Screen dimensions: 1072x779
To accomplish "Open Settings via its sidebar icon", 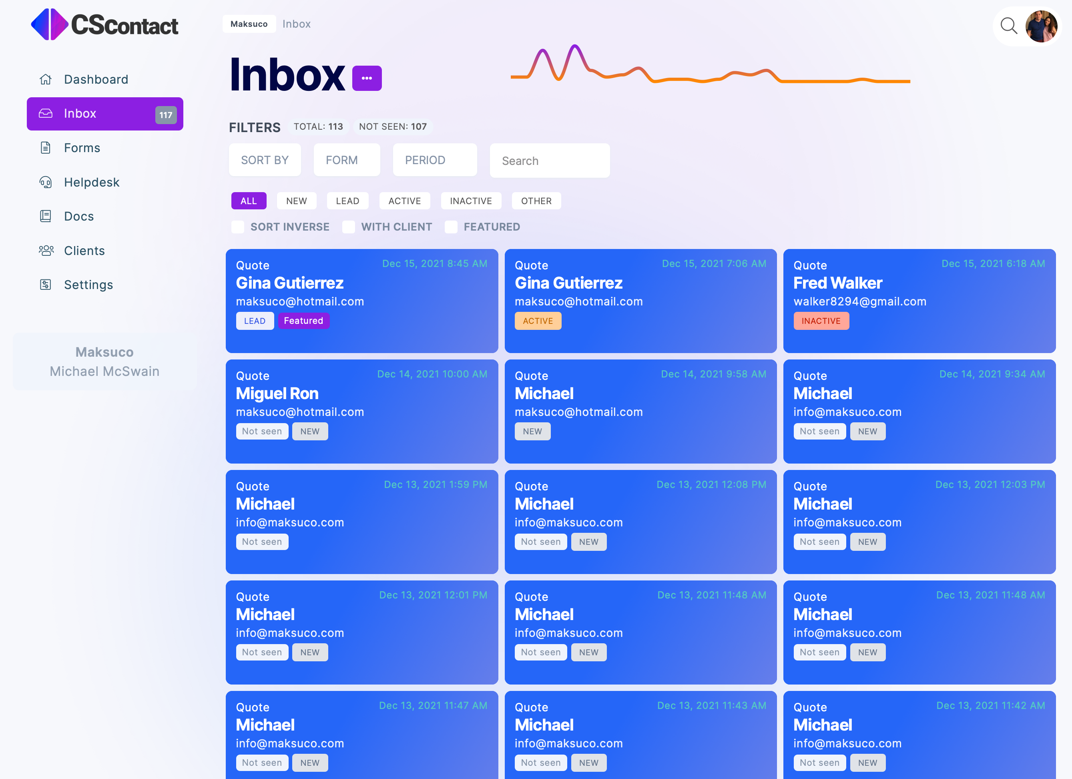I will (45, 285).
